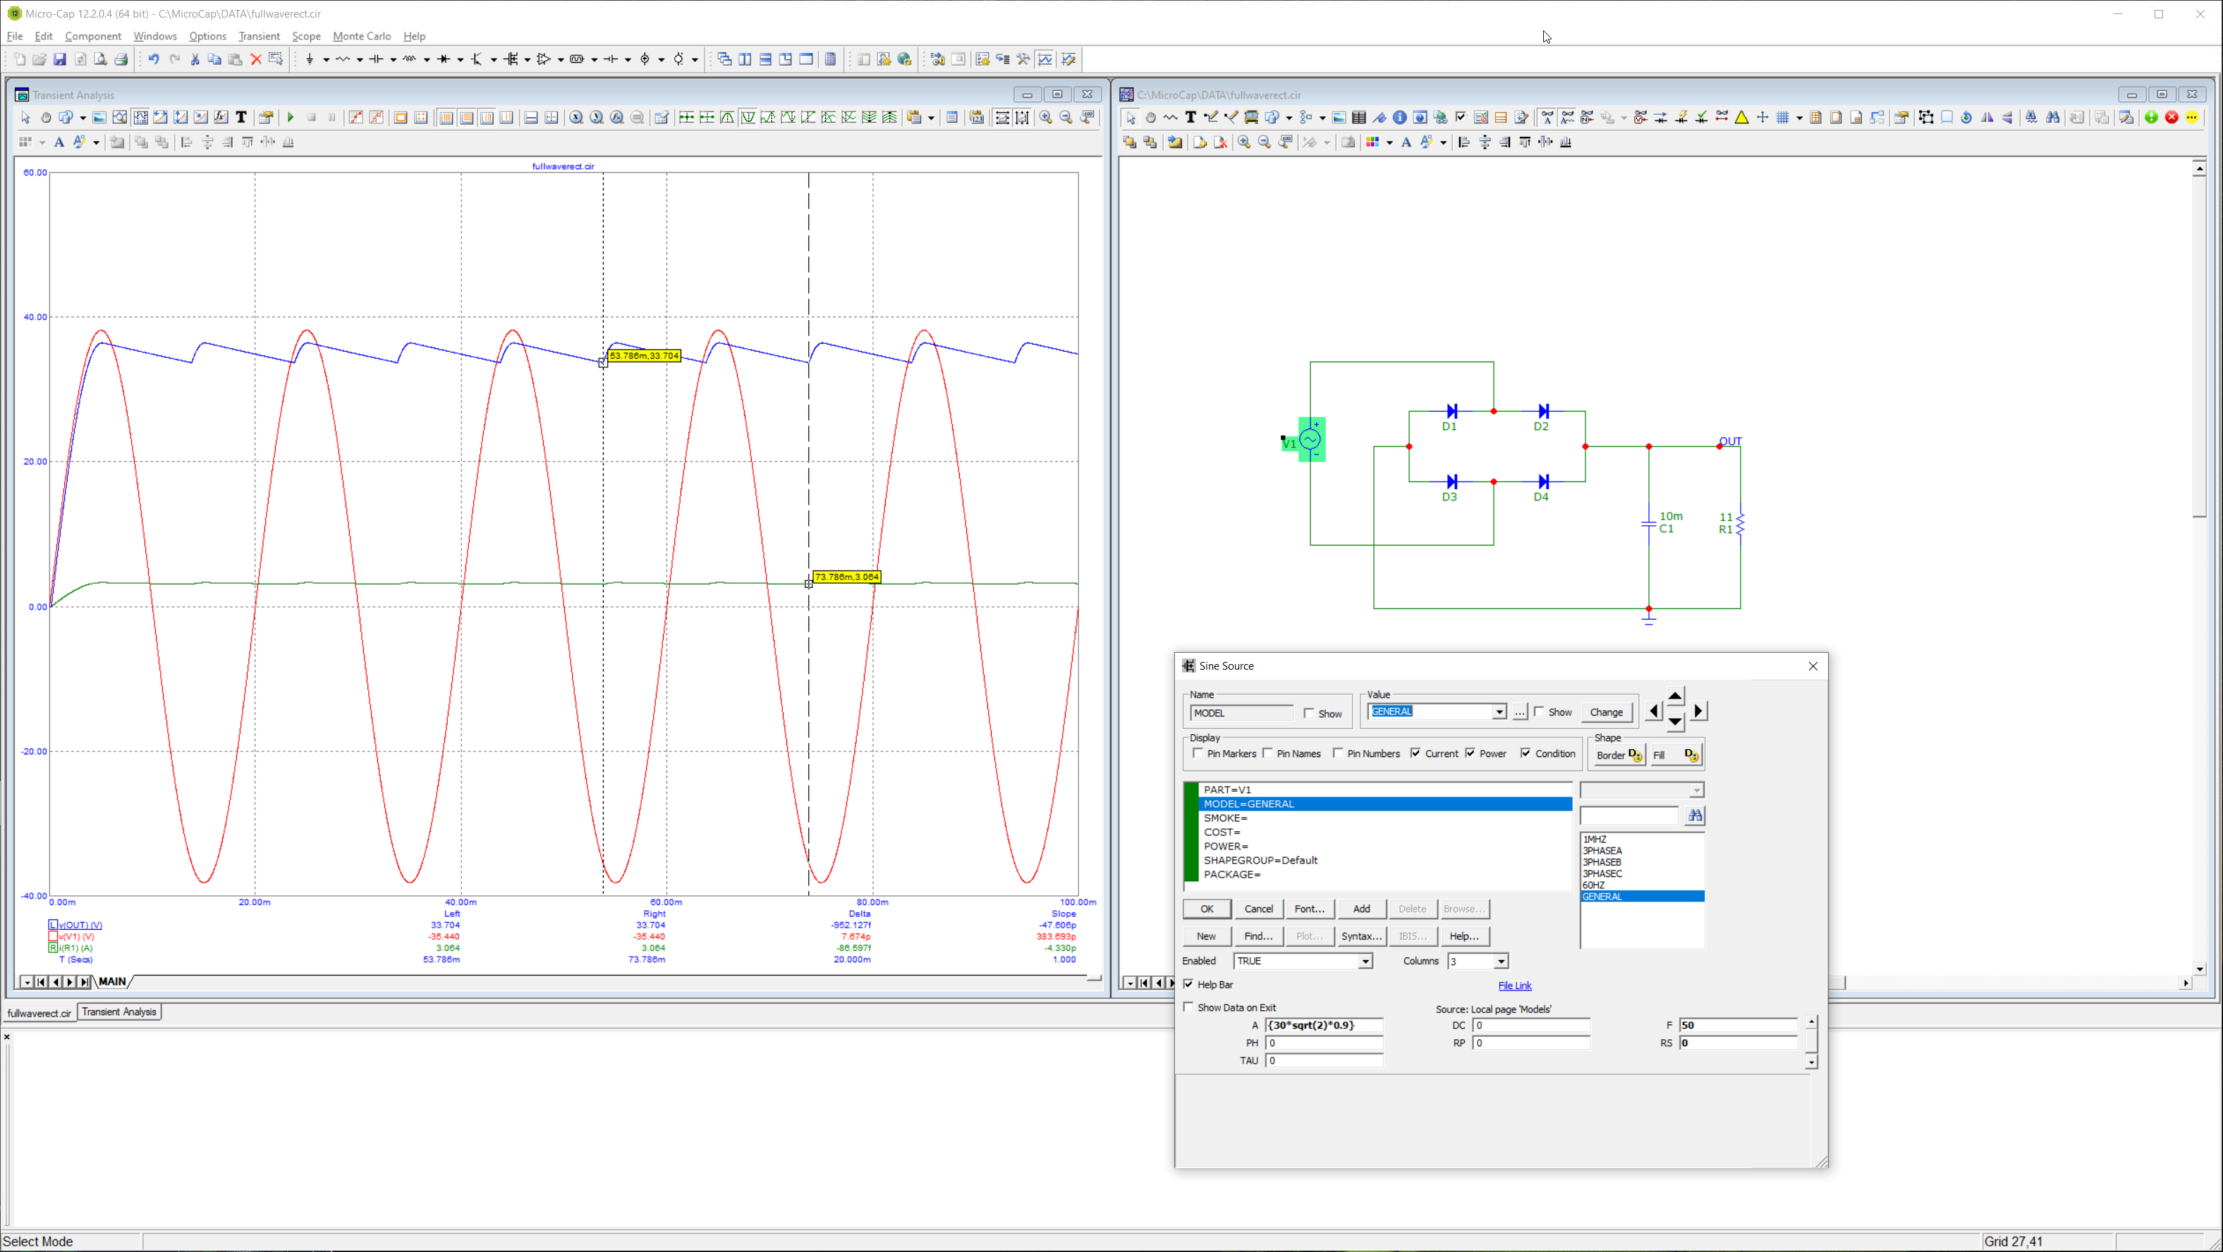
Task: Enable Pin Markers checkbox
Action: pos(1198,754)
